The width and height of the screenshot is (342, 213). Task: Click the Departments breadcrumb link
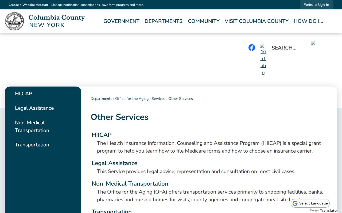pos(101,99)
